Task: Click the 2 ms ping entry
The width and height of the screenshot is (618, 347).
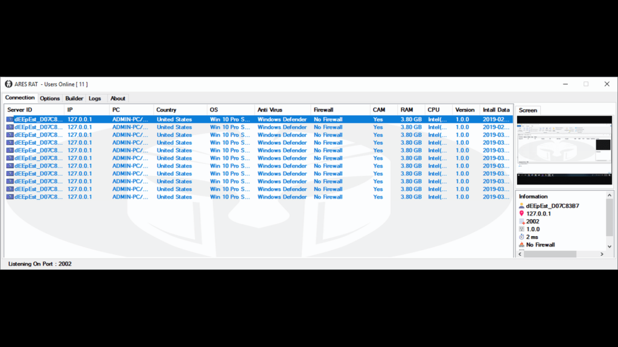Action: tap(532, 237)
